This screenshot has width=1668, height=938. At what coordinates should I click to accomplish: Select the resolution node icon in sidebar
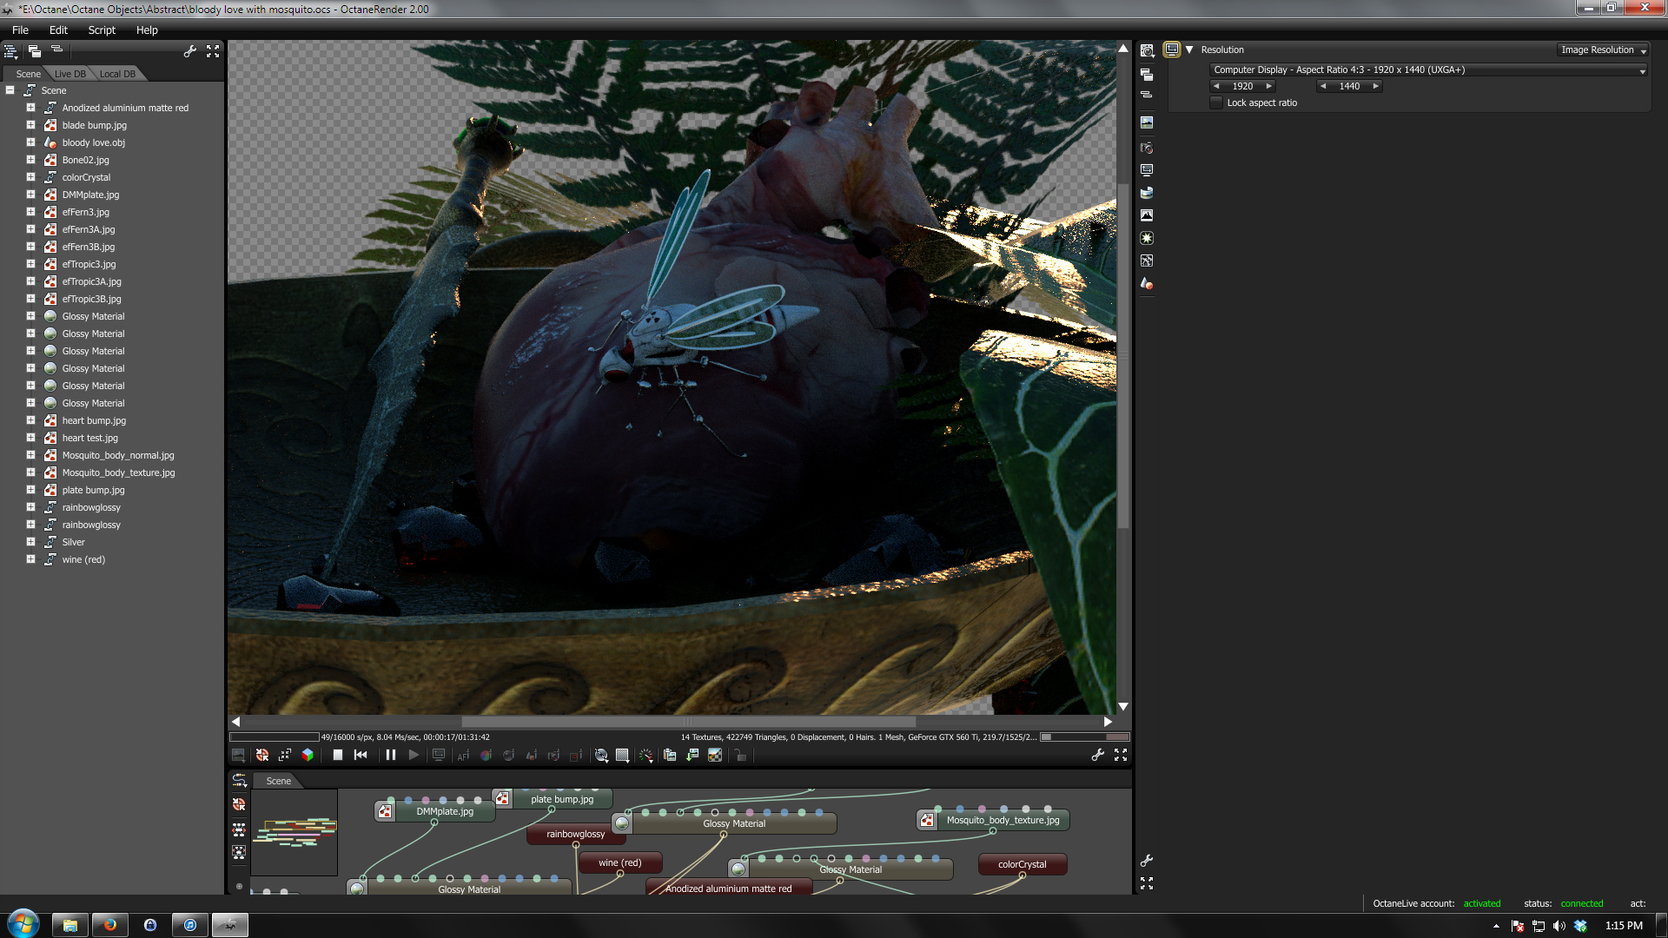(1147, 170)
